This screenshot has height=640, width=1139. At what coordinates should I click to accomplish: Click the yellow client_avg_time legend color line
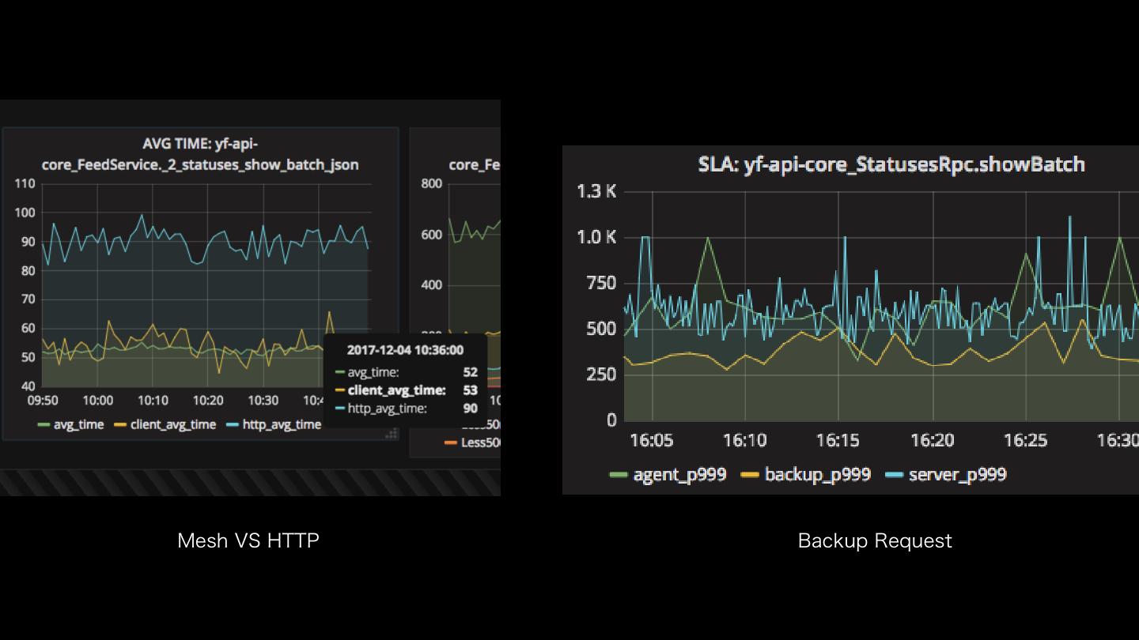pyautogui.click(x=121, y=425)
